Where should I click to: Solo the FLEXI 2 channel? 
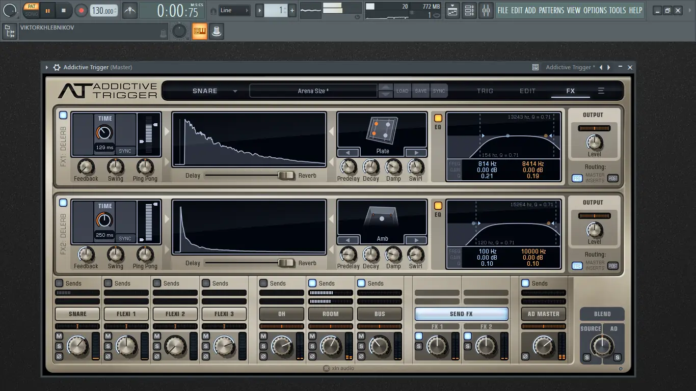[x=157, y=346]
